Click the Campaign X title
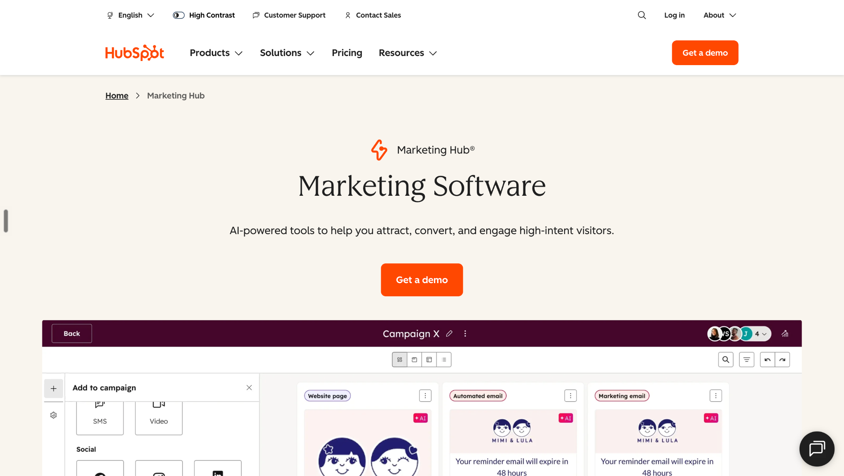The width and height of the screenshot is (844, 476). coord(411,334)
